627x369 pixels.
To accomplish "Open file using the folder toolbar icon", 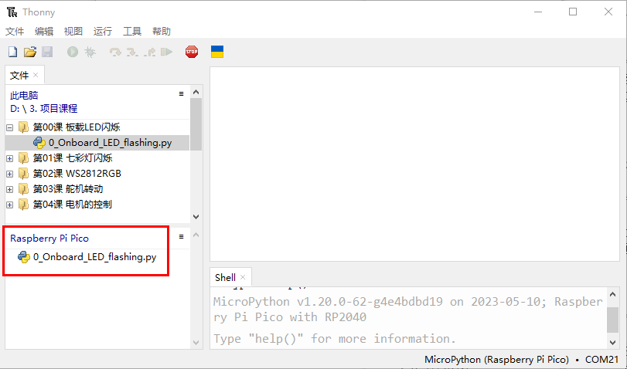I will tap(30, 52).
